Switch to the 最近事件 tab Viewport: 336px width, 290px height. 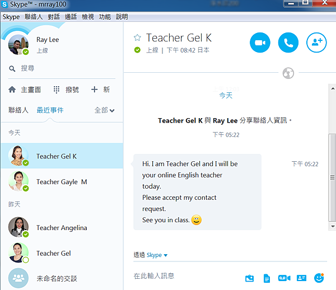click(x=50, y=110)
